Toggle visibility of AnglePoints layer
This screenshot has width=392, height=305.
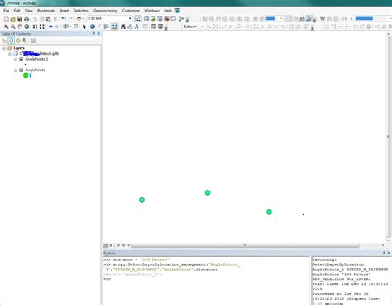pyautogui.click(x=22, y=70)
